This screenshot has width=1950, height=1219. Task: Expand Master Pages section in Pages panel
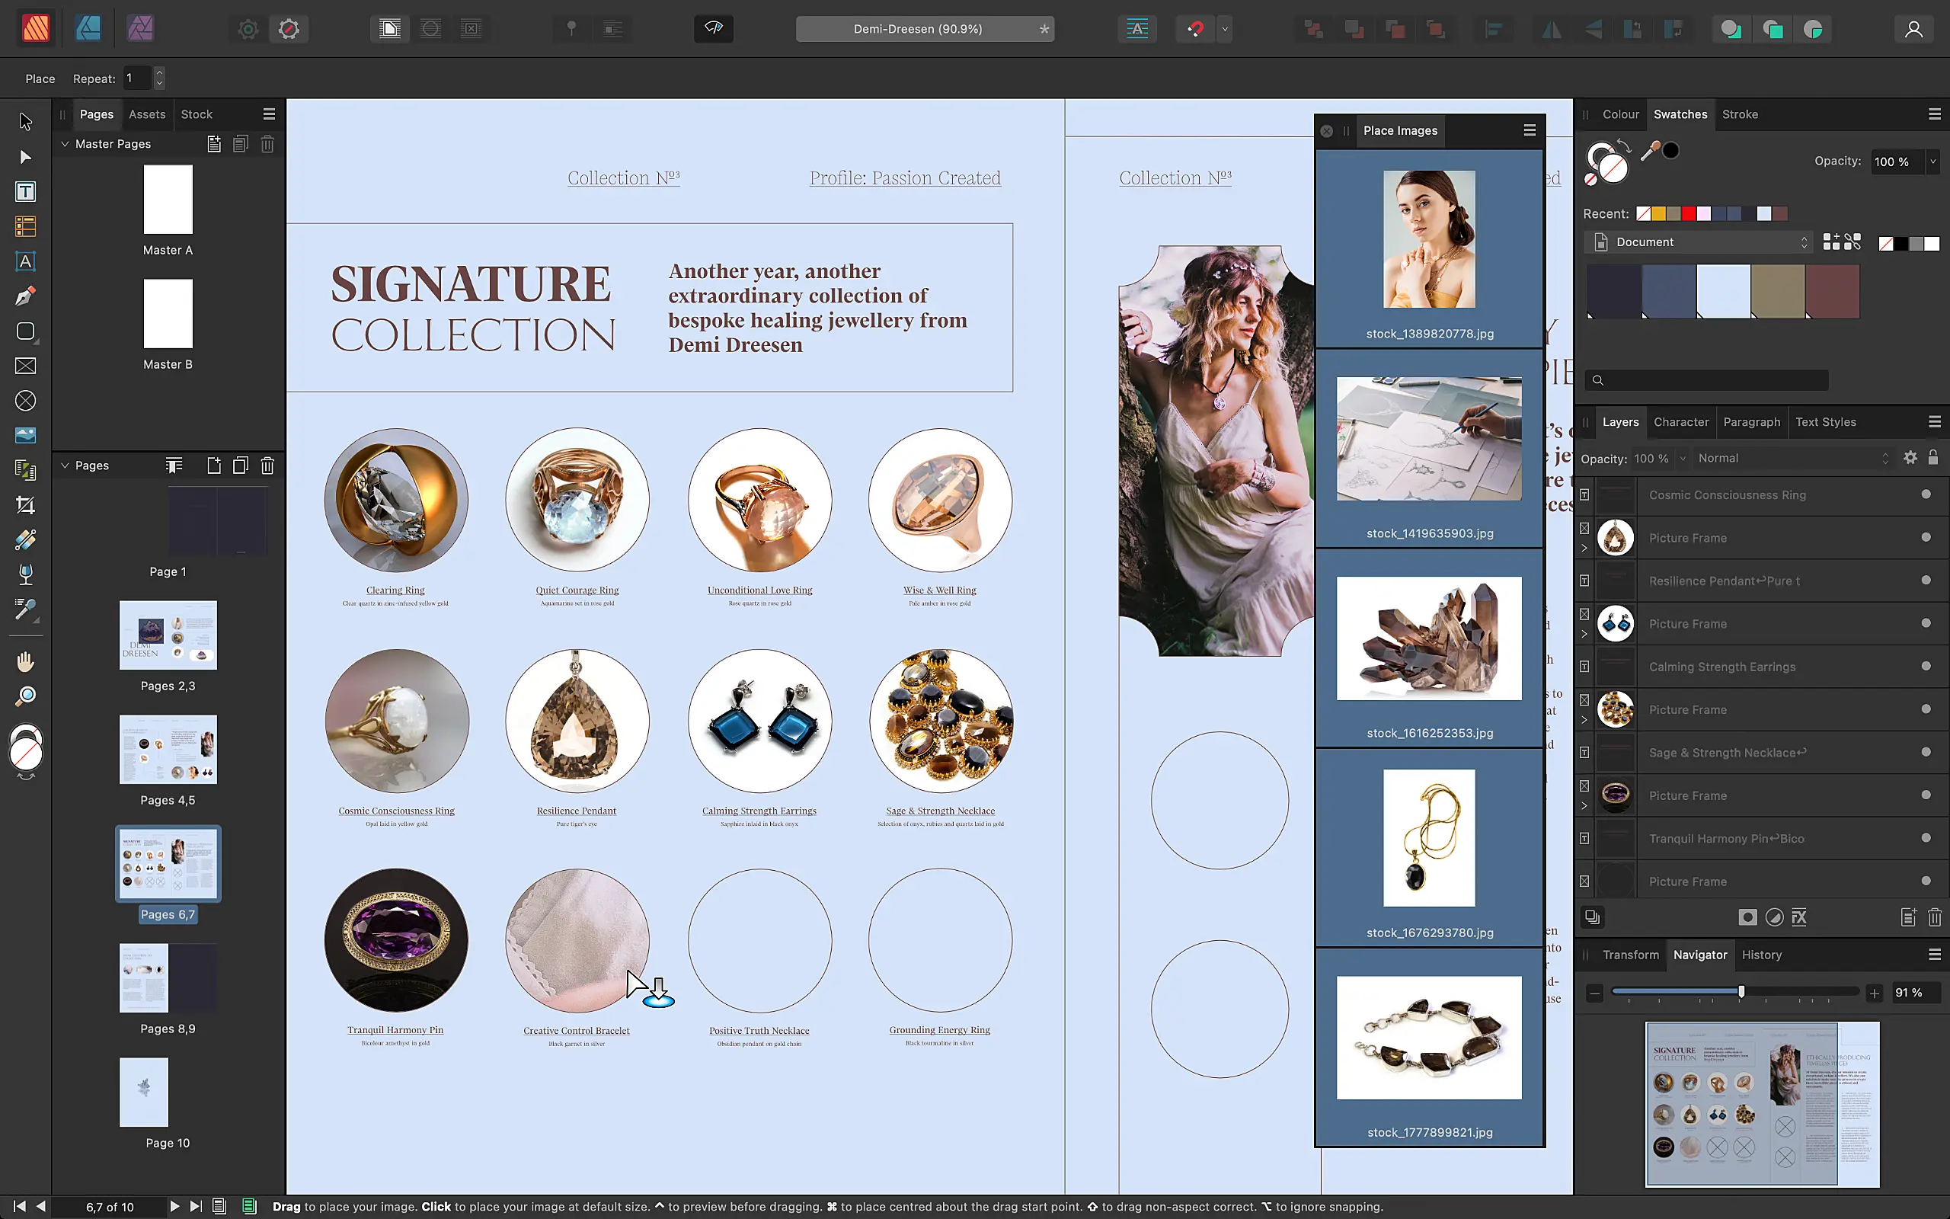coord(65,143)
